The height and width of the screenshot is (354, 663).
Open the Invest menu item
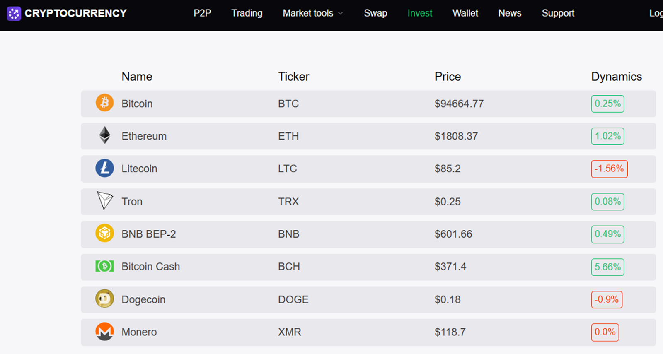click(x=420, y=13)
